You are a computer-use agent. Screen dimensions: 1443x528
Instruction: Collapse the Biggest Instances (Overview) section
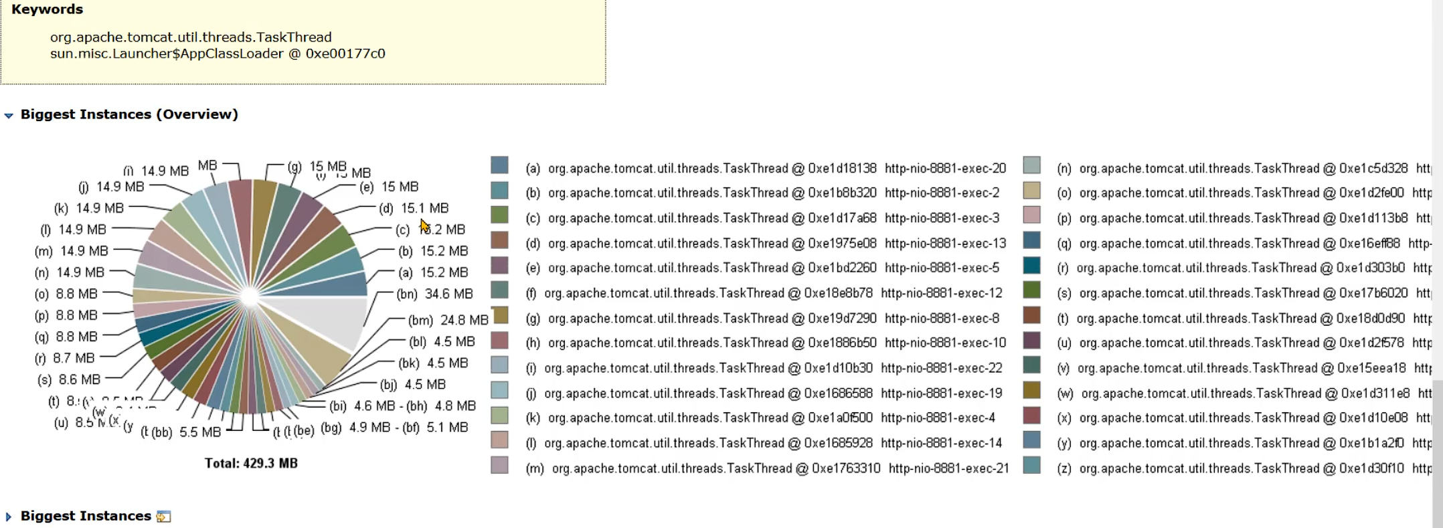pos(9,116)
